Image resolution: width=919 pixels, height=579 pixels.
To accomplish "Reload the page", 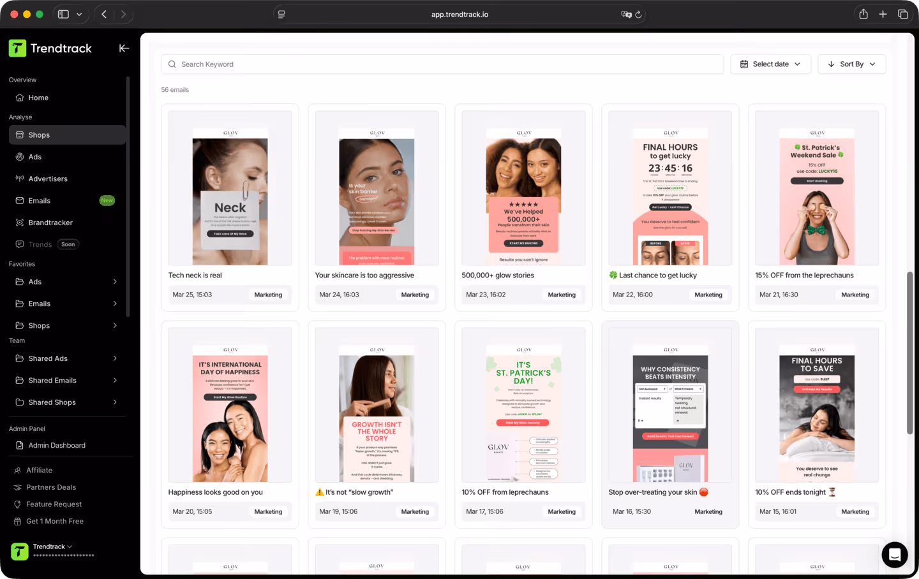I will point(638,14).
